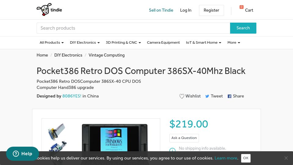Expand IoT & Smart Home dropdown
The width and height of the screenshot is (293, 165).
(x=204, y=42)
